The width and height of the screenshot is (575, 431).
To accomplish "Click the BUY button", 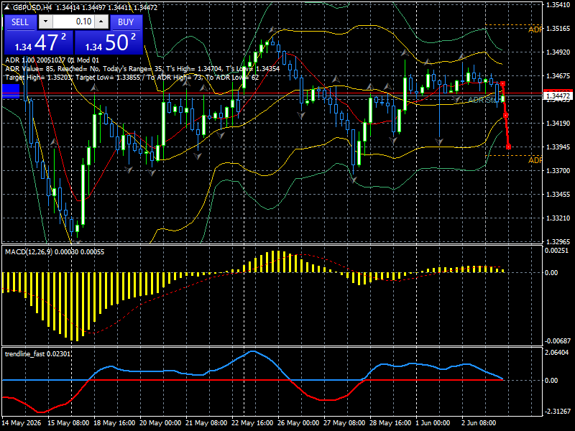I will click(x=126, y=22).
